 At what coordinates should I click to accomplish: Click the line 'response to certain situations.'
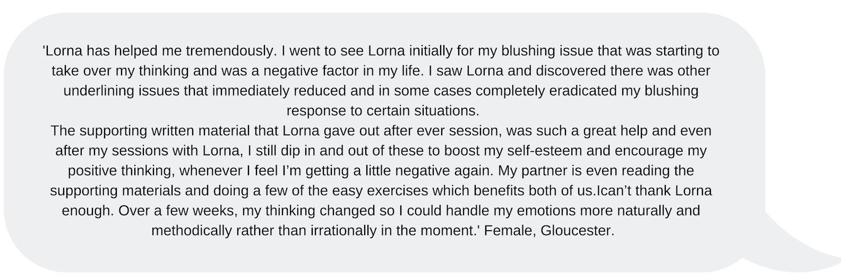point(383,111)
